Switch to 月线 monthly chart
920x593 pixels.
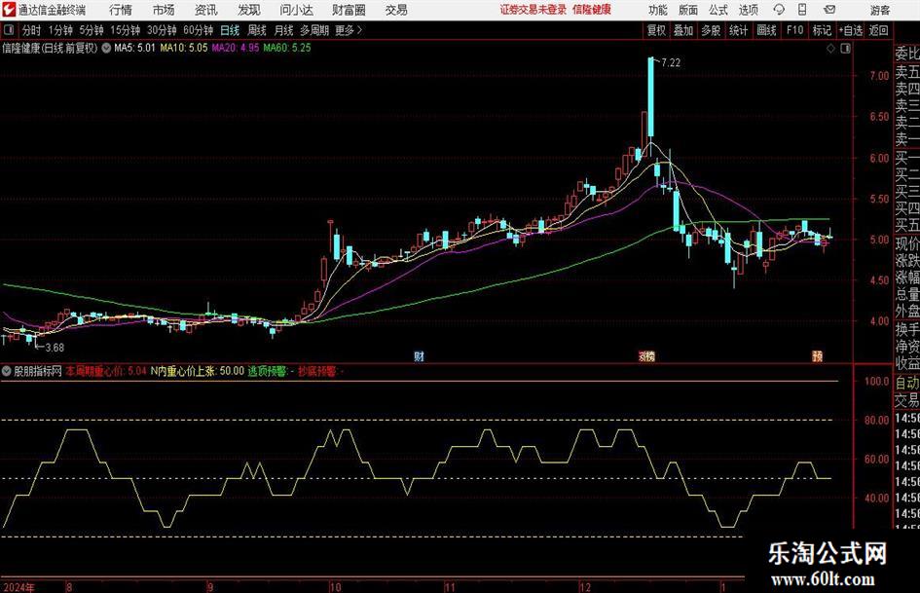284,30
